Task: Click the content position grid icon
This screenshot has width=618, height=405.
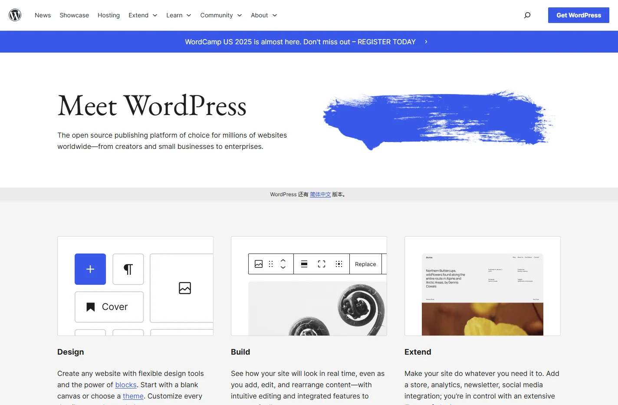Action: [339, 264]
